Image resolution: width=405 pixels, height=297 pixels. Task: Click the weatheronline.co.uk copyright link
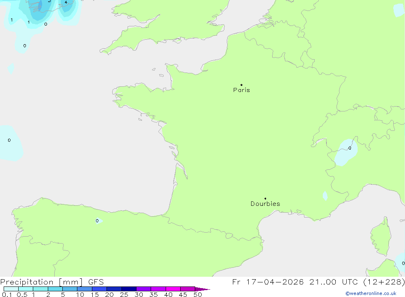coord(371,293)
